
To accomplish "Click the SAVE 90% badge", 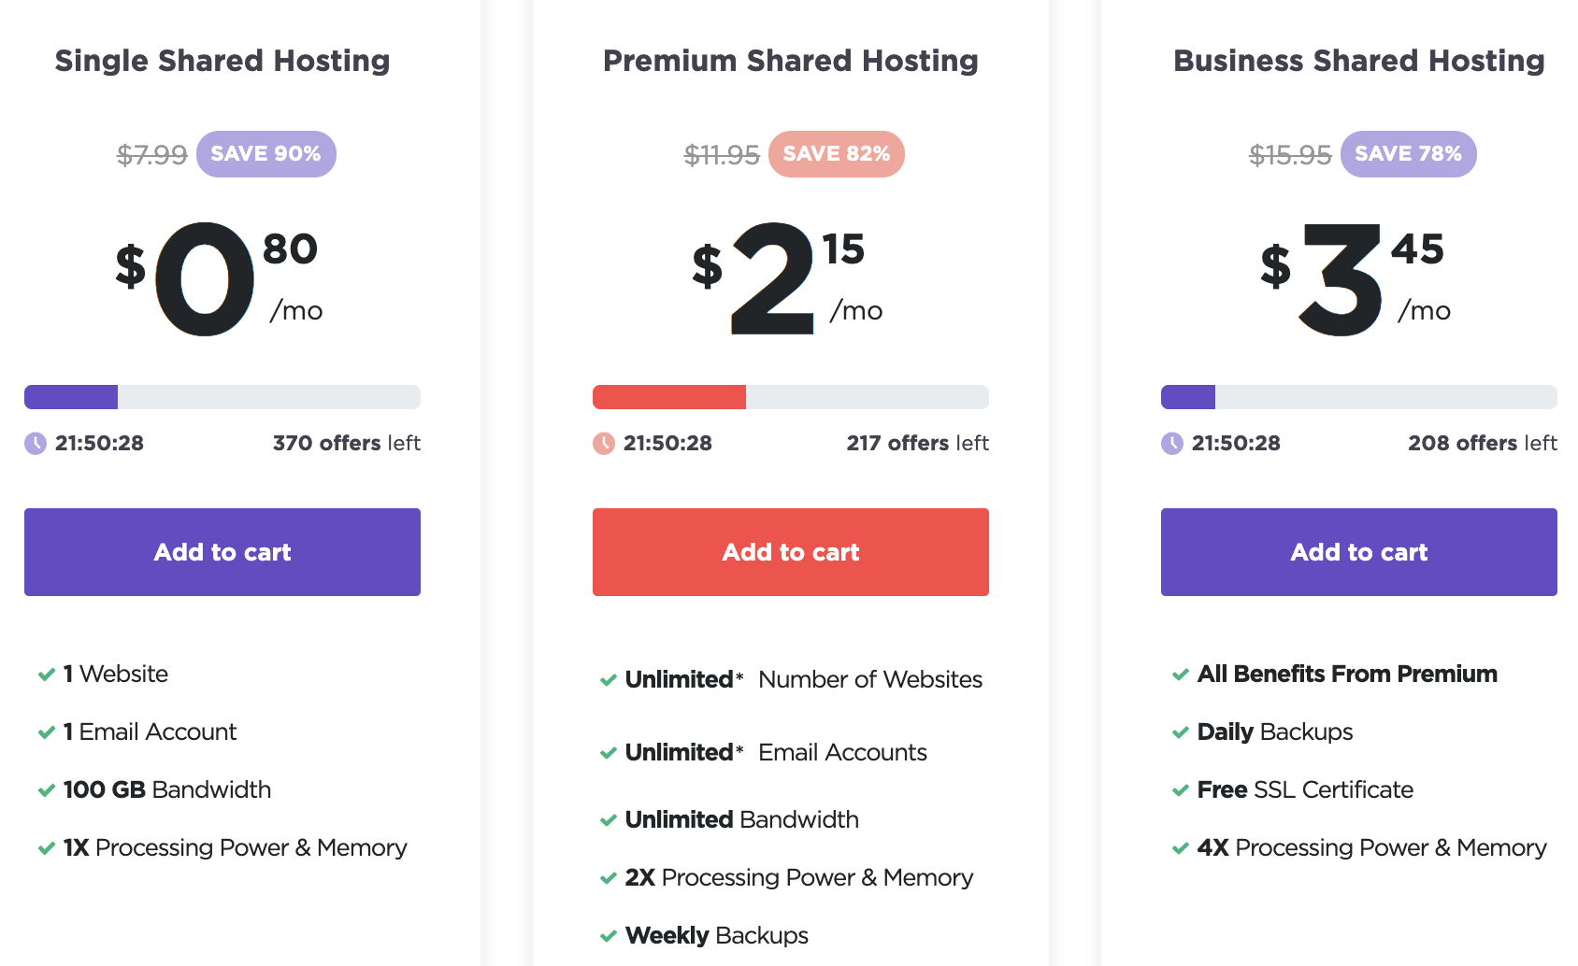I will [x=266, y=154].
